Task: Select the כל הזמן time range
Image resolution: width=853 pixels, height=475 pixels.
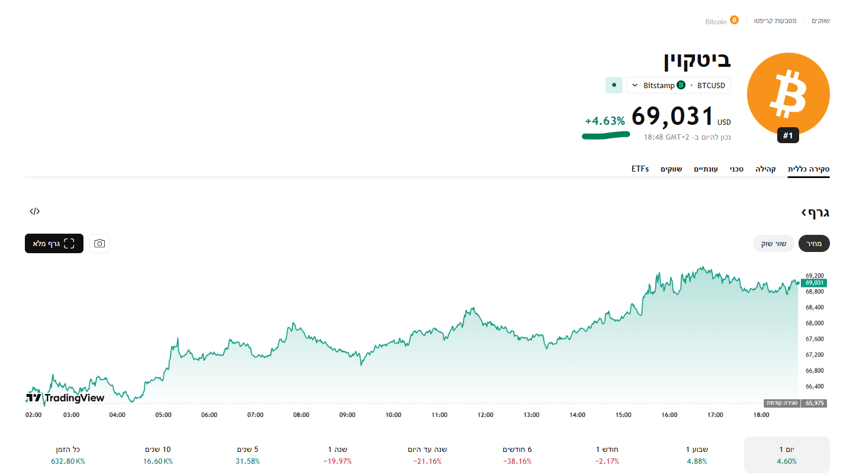Action: 67,454
